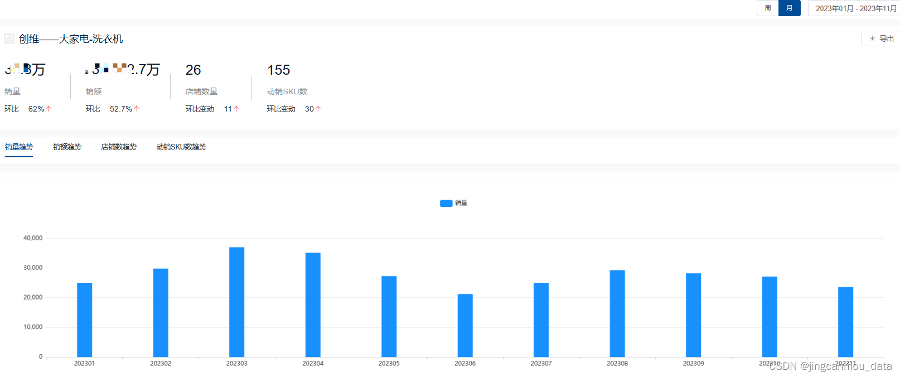Viewport: 900px width, 377px height.
Task: Click the 202309 bar in chart
Action: 694,315
